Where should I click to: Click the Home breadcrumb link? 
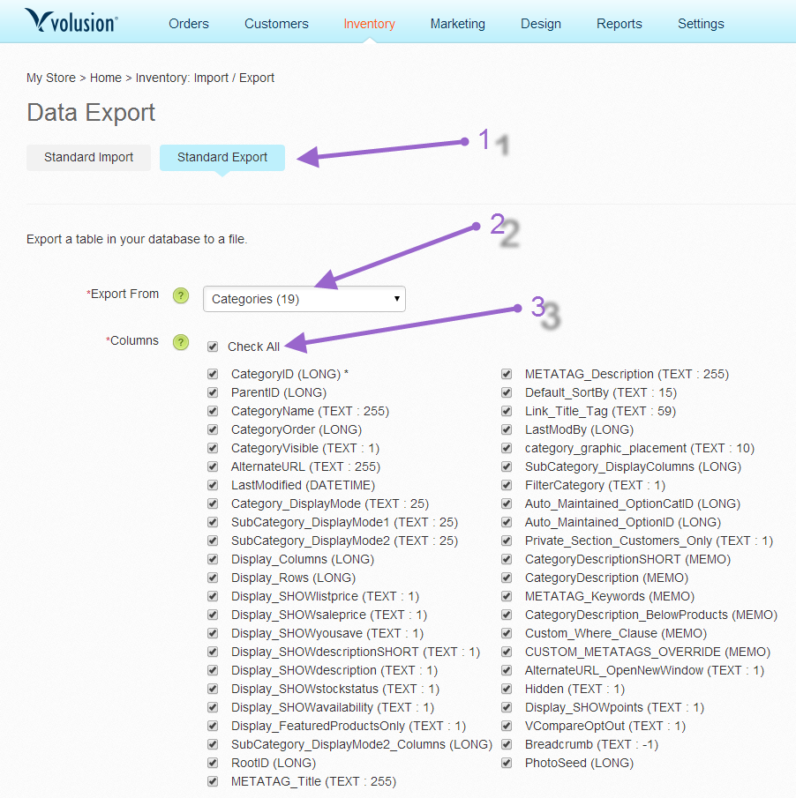pyautogui.click(x=105, y=78)
